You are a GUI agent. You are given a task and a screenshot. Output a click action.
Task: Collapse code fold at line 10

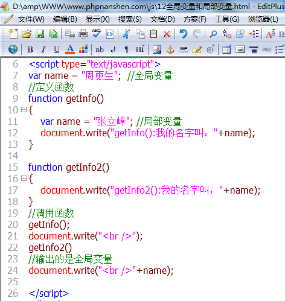[x=24, y=110]
